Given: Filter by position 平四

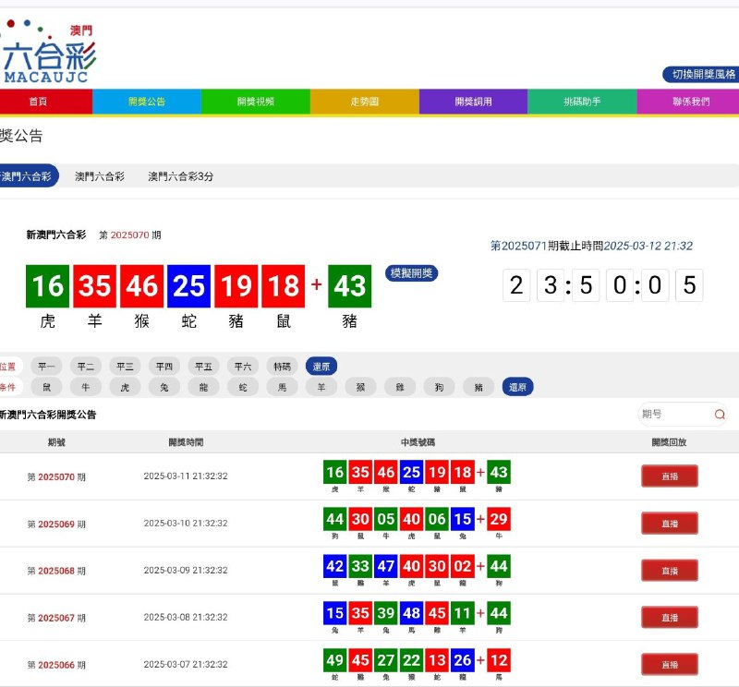Looking at the screenshot, I should (164, 366).
